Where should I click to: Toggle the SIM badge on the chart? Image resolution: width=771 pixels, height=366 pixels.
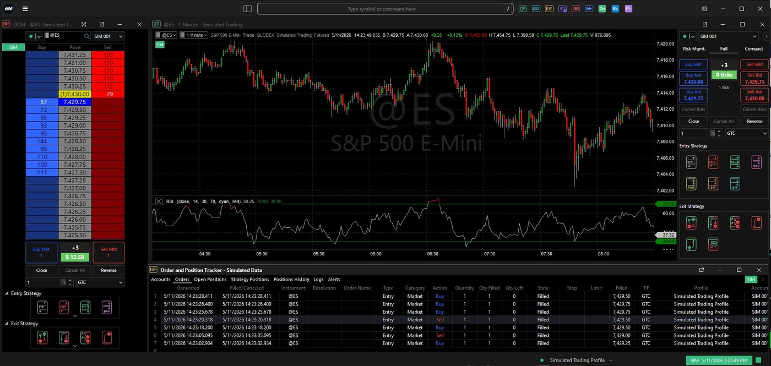coord(160,44)
